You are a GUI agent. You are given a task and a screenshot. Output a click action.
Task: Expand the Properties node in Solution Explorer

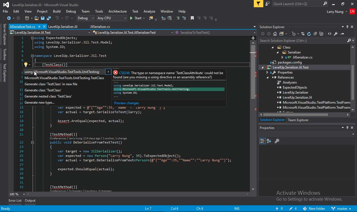click(267, 72)
